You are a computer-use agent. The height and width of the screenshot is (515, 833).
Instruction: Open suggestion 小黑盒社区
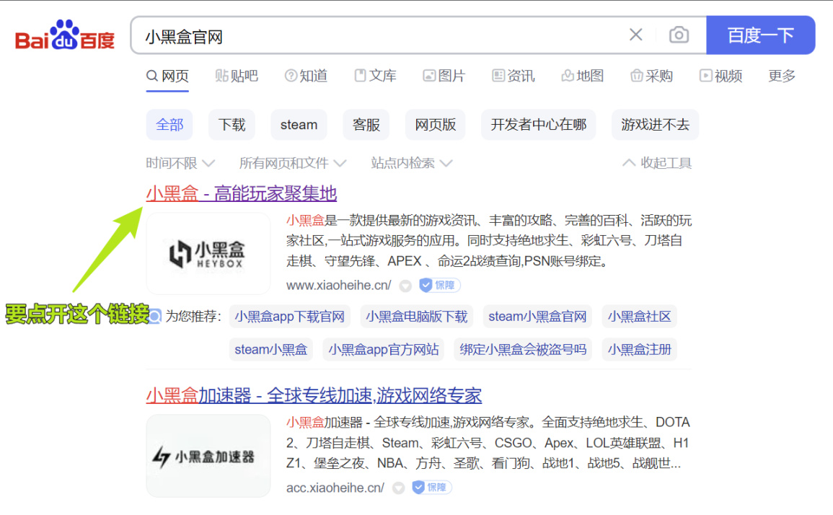pos(639,317)
